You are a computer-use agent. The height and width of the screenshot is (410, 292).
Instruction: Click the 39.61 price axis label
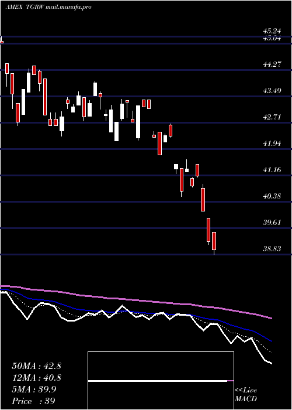(x=272, y=222)
